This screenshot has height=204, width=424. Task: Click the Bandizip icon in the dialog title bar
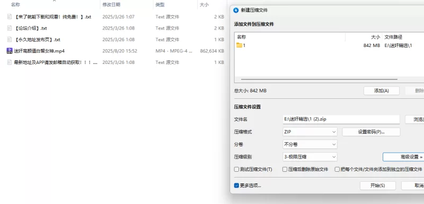[x=236, y=10]
